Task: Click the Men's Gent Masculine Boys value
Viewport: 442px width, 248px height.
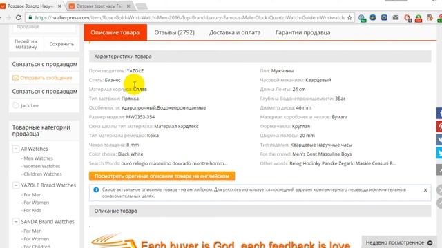Action: (322, 154)
